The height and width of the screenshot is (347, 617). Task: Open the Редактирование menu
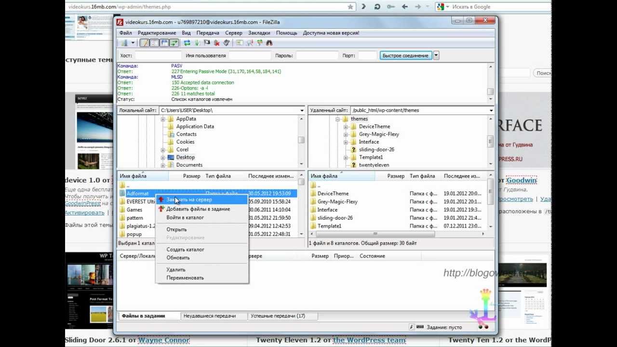point(157,33)
